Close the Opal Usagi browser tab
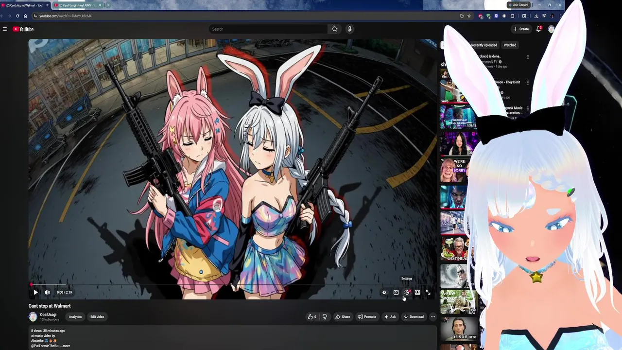Screen dimensions: 622x350 tap(100, 5)
